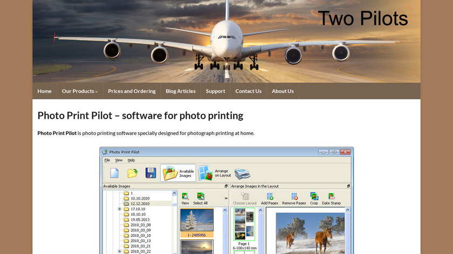The height and width of the screenshot is (254, 453).
Task: Click the 17.10.10 folder label
Action: point(138,209)
